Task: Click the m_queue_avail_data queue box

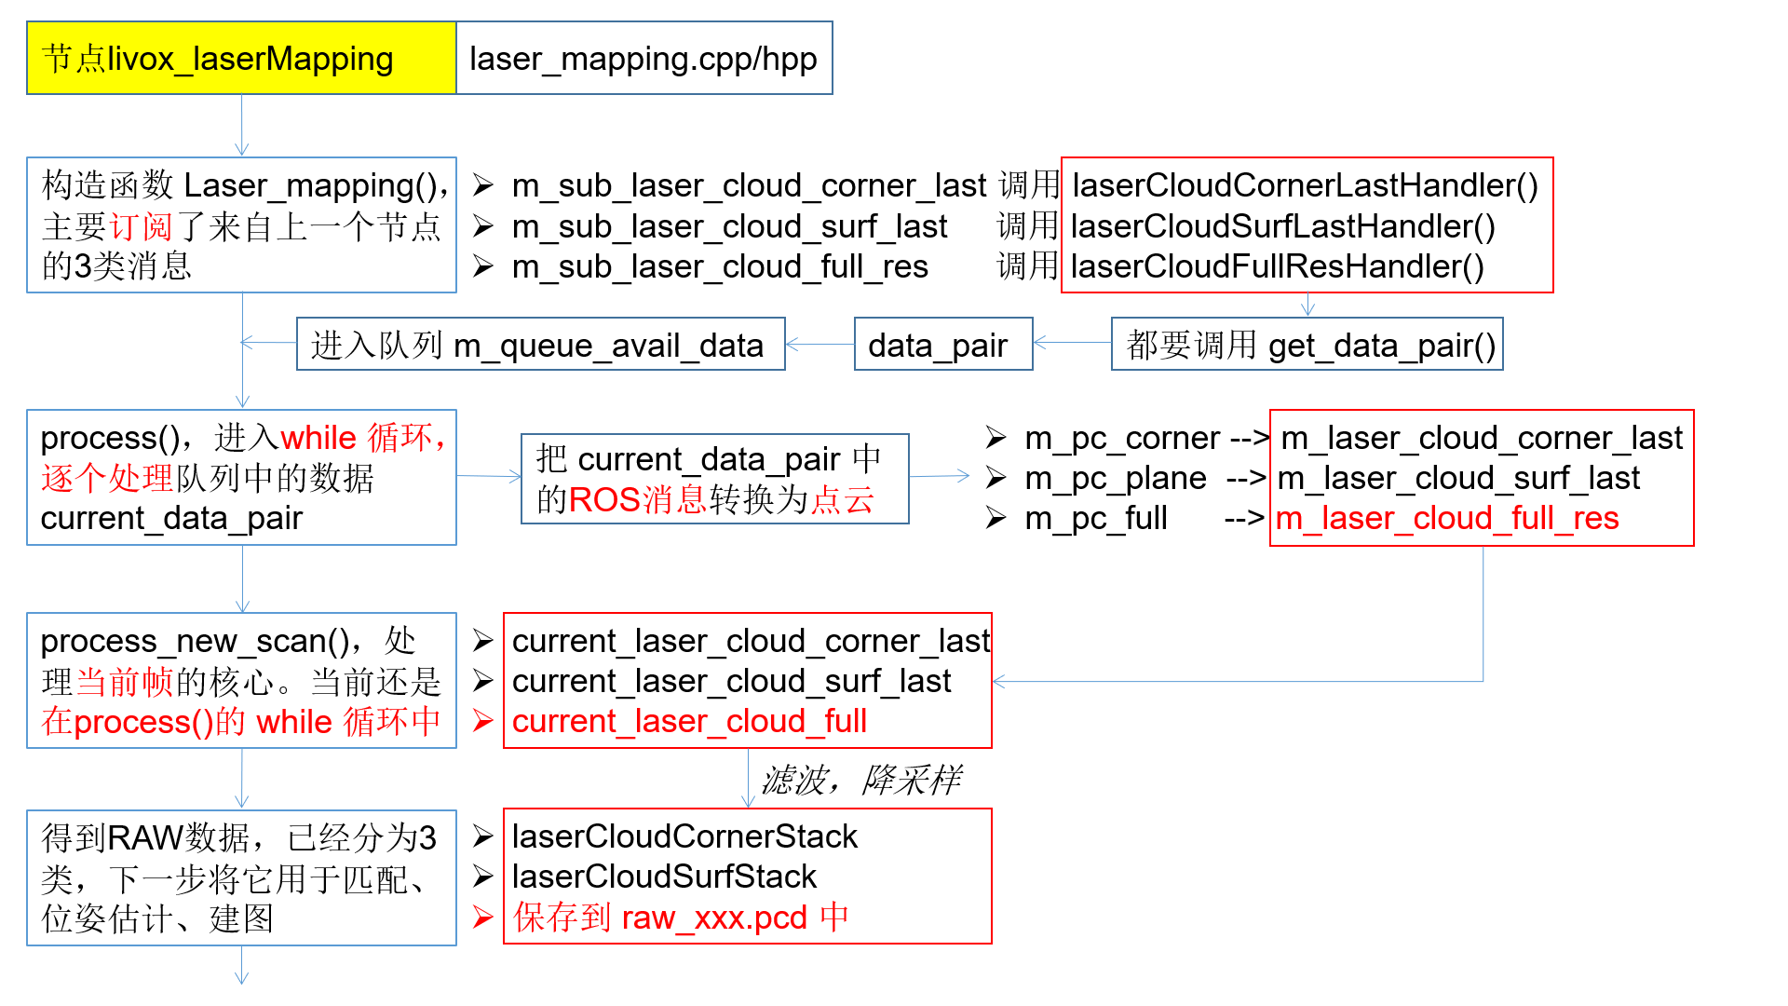Action: coord(540,345)
